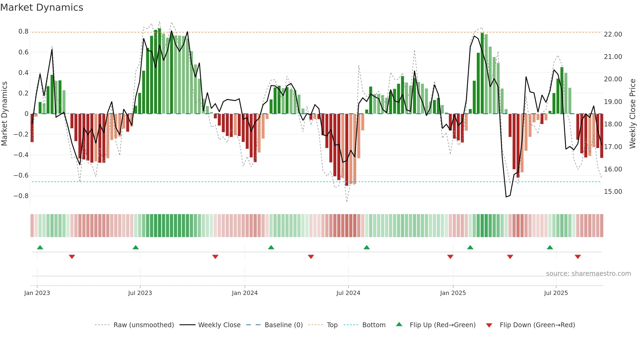The height and width of the screenshot is (360, 640).
Task: Click the Jan 2025 date label
Action: pos(453,293)
